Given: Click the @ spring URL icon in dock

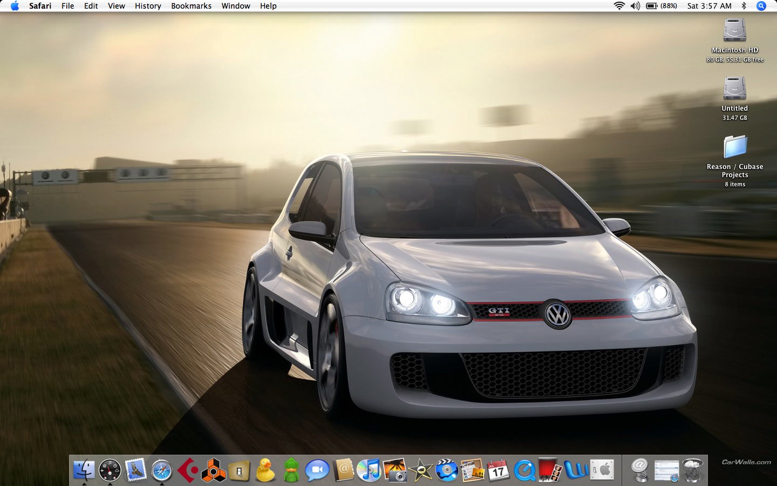Looking at the screenshot, I should pyautogui.click(x=640, y=470).
